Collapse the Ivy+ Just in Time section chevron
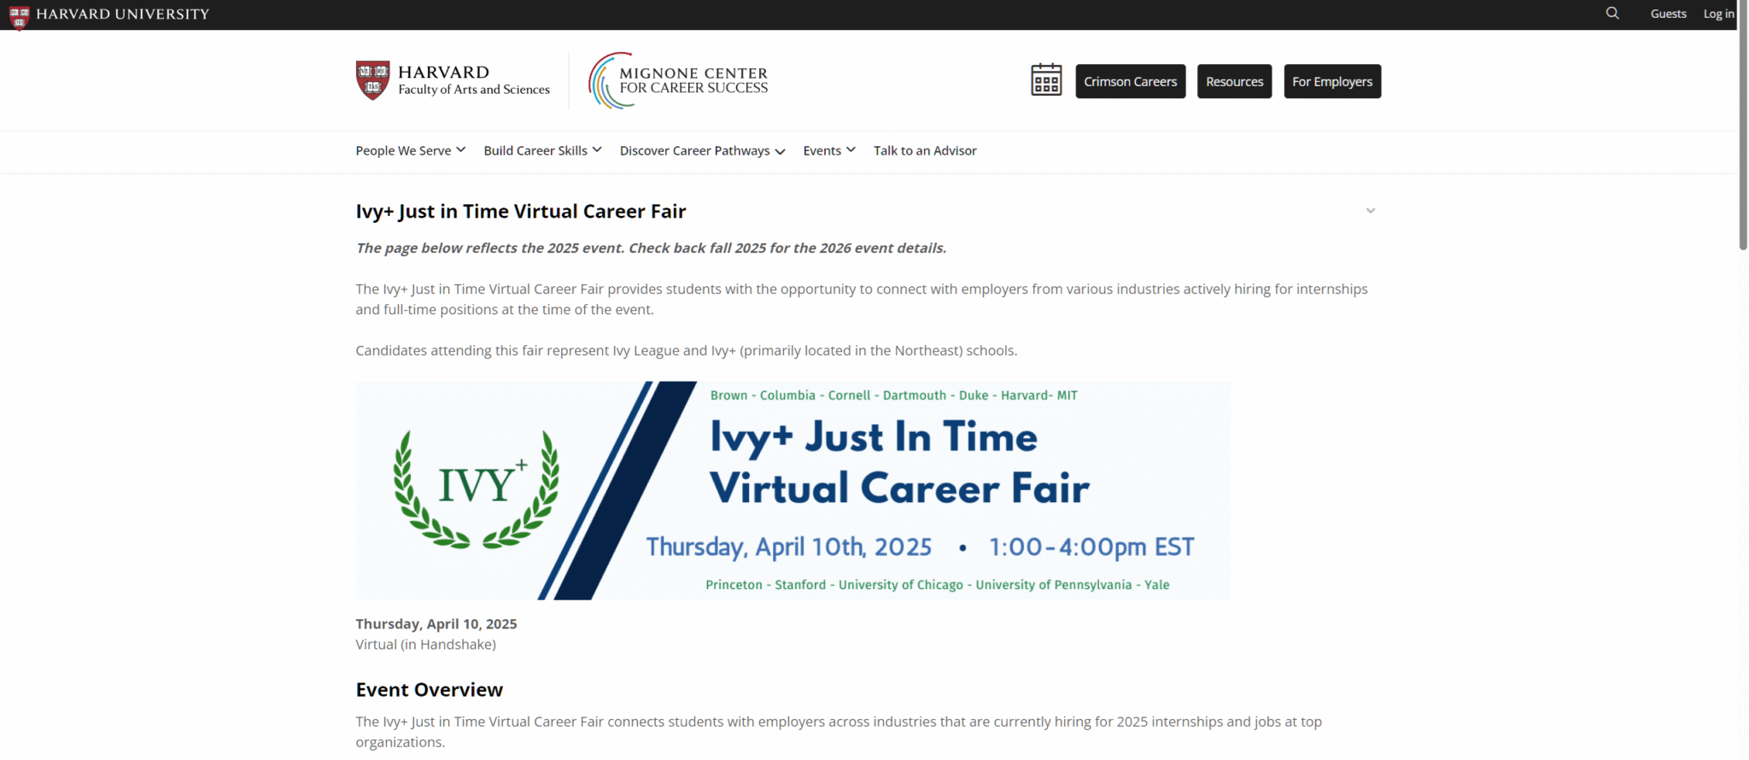Viewport: 1749px width, 760px height. 1371,211
